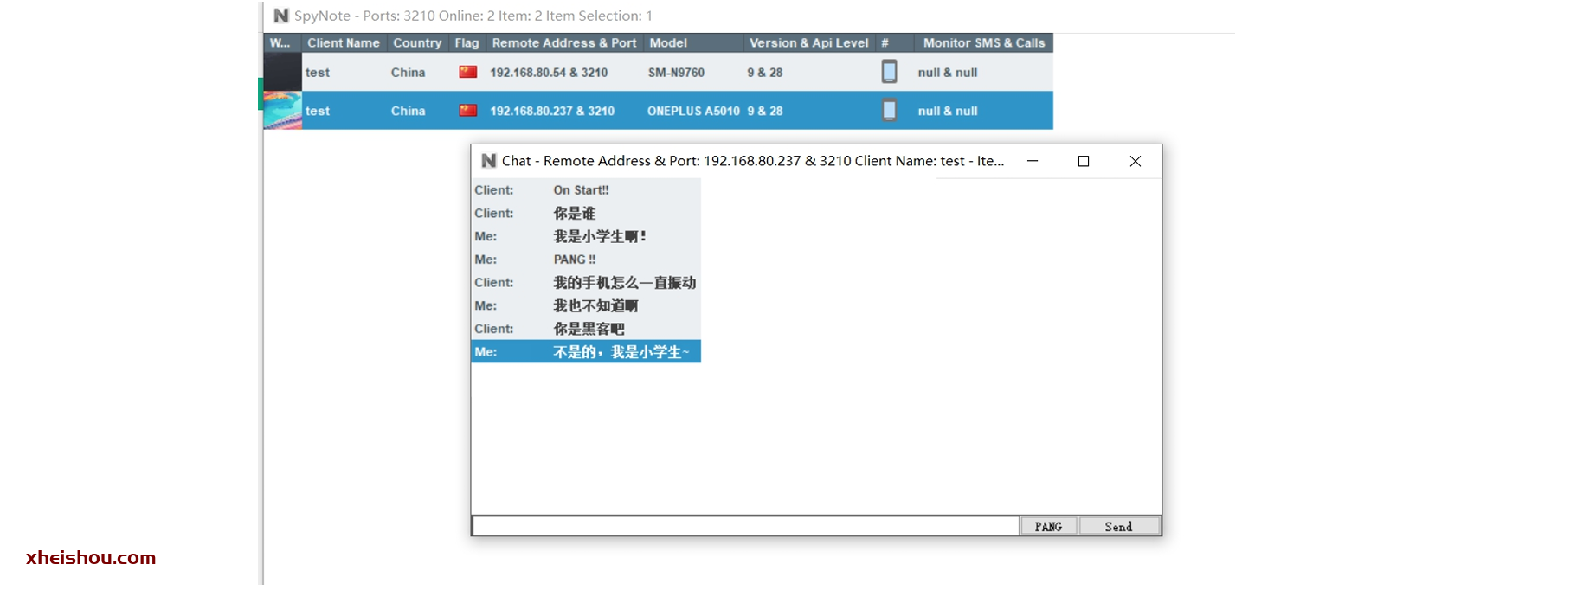This screenshot has width=1583, height=590.
Task: Click the ONEPLUS A5010 model cell
Action: pos(693,111)
